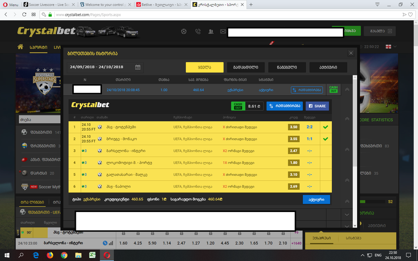
Task: Click the date range field 24/09/2018 - 24/10/2018
Action: (105, 67)
